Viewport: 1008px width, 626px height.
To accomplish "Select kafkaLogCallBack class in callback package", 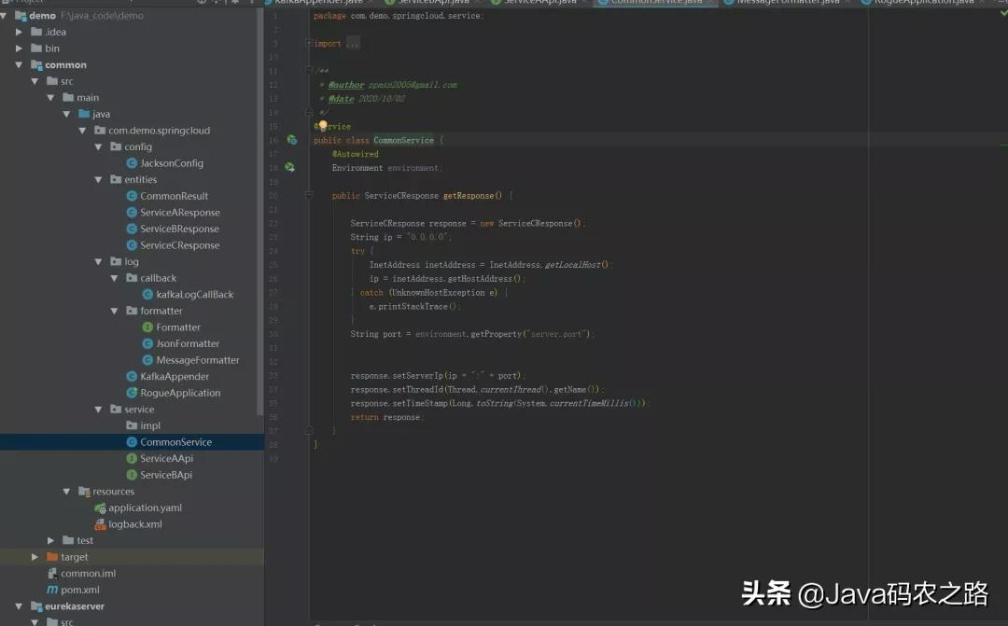I will coord(194,295).
